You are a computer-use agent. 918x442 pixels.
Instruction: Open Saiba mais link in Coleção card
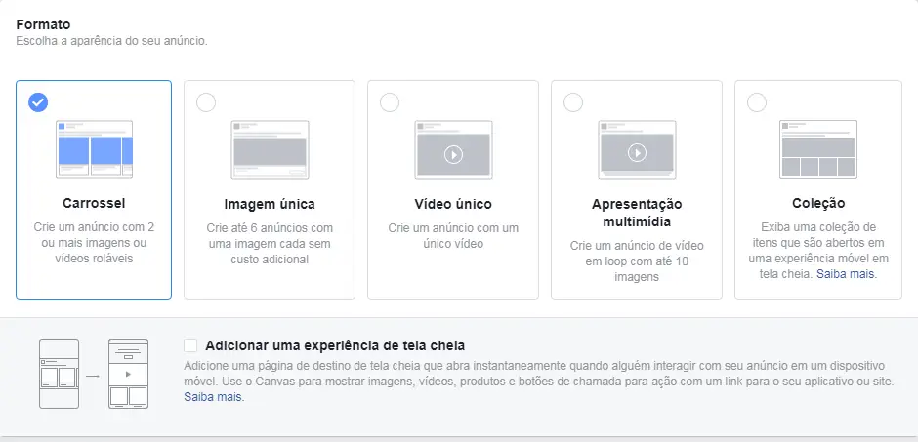tap(847, 273)
